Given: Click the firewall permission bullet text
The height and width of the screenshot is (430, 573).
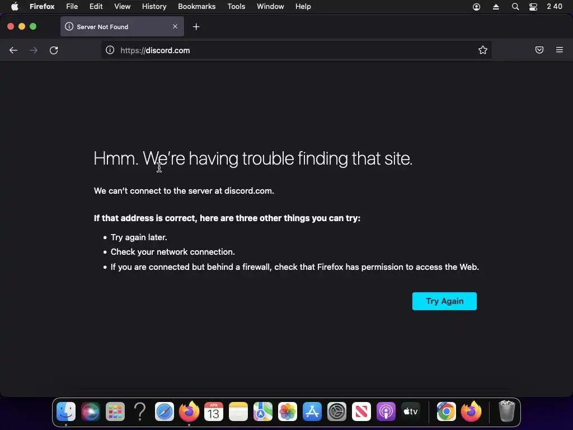Looking at the screenshot, I should pyautogui.click(x=294, y=267).
